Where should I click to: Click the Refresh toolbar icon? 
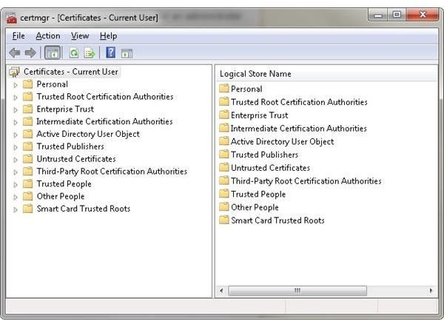[74, 53]
